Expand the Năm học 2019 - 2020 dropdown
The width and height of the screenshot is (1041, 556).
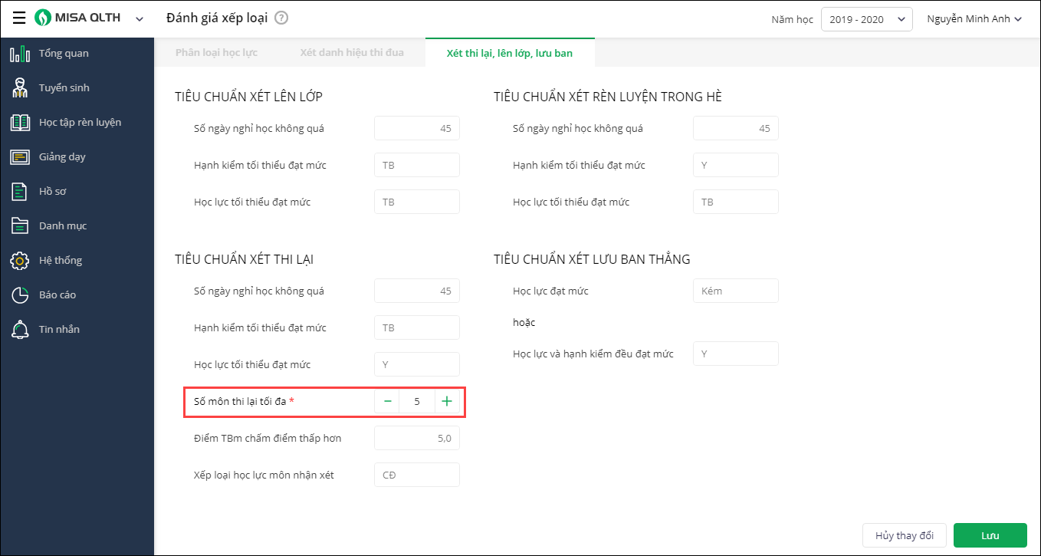click(x=866, y=19)
